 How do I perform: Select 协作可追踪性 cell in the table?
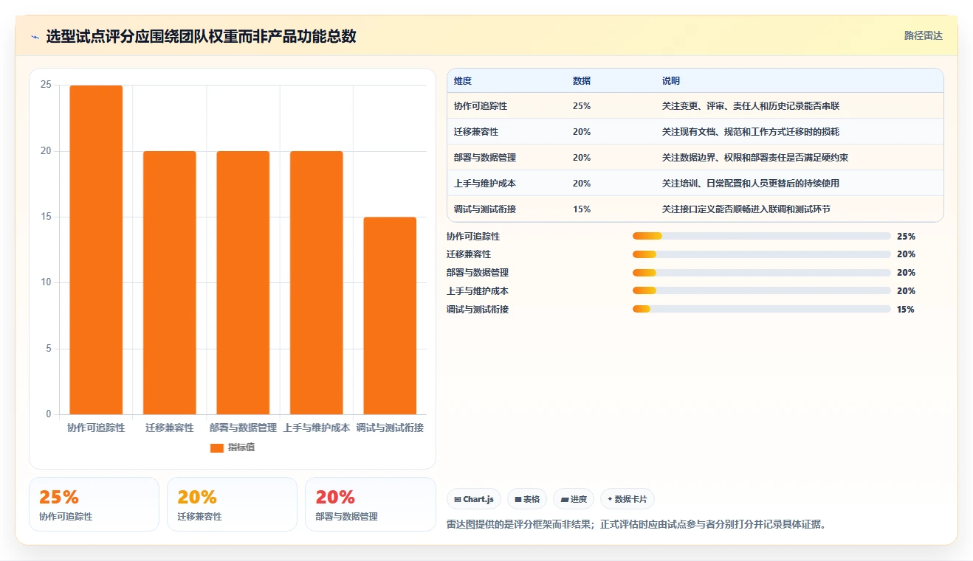click(481, 106)
